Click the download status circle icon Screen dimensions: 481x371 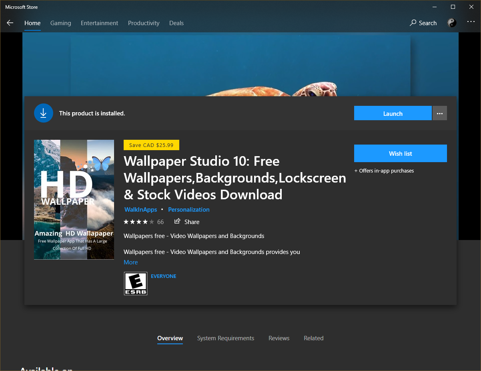[44, 113]
